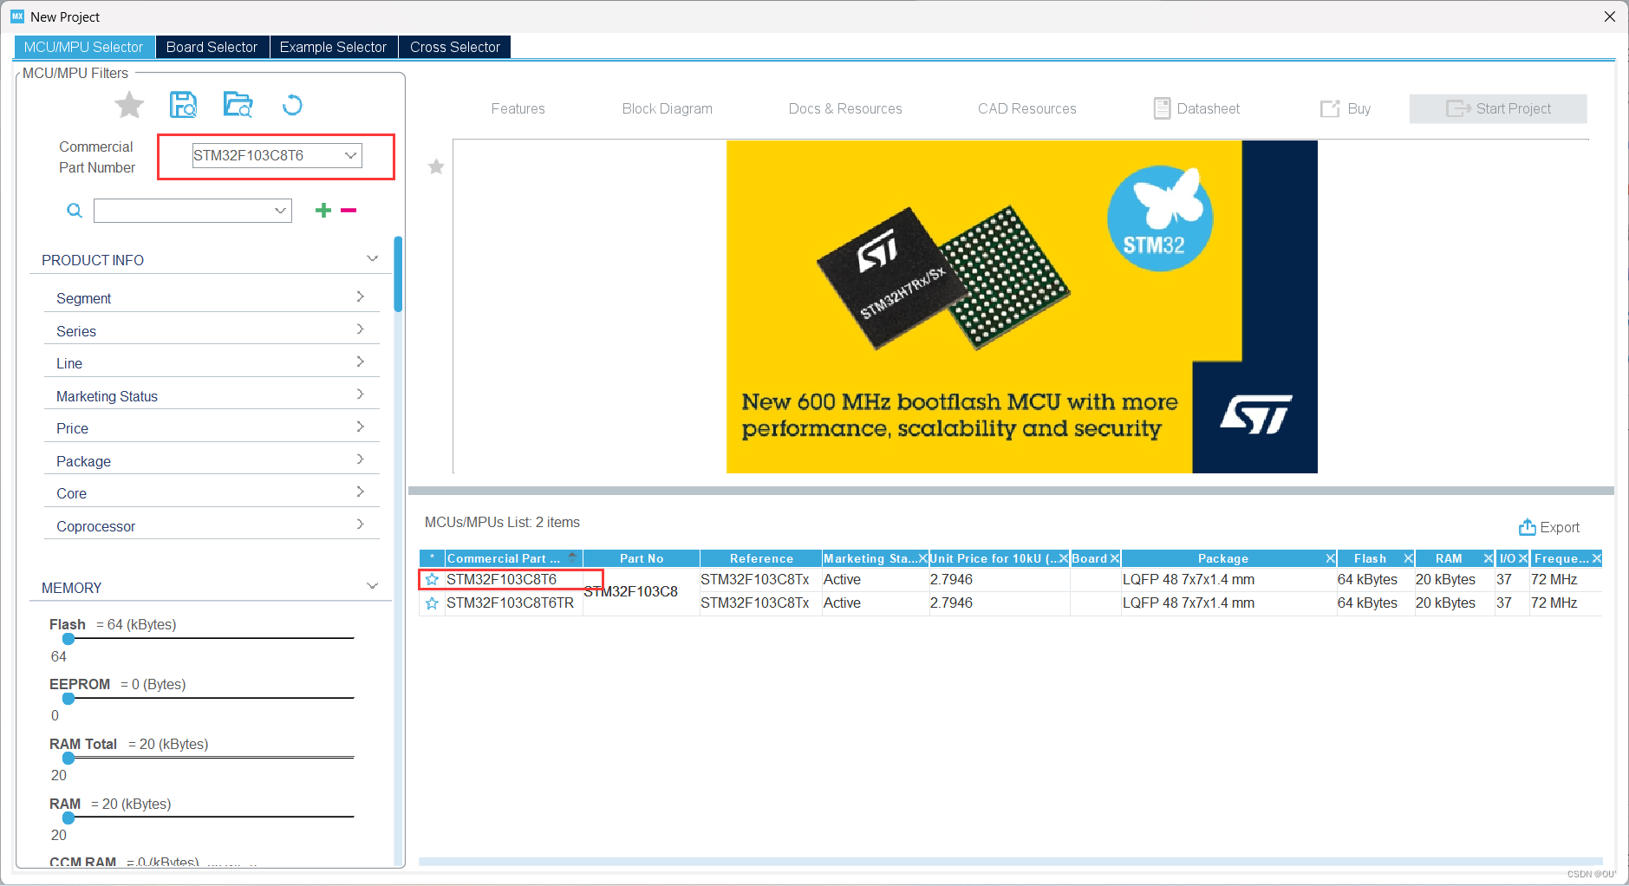Click the Part No column header

(642, 558)
